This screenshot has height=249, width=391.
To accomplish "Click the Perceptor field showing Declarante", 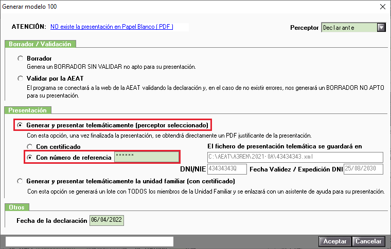I will click(x=349, y=27).
